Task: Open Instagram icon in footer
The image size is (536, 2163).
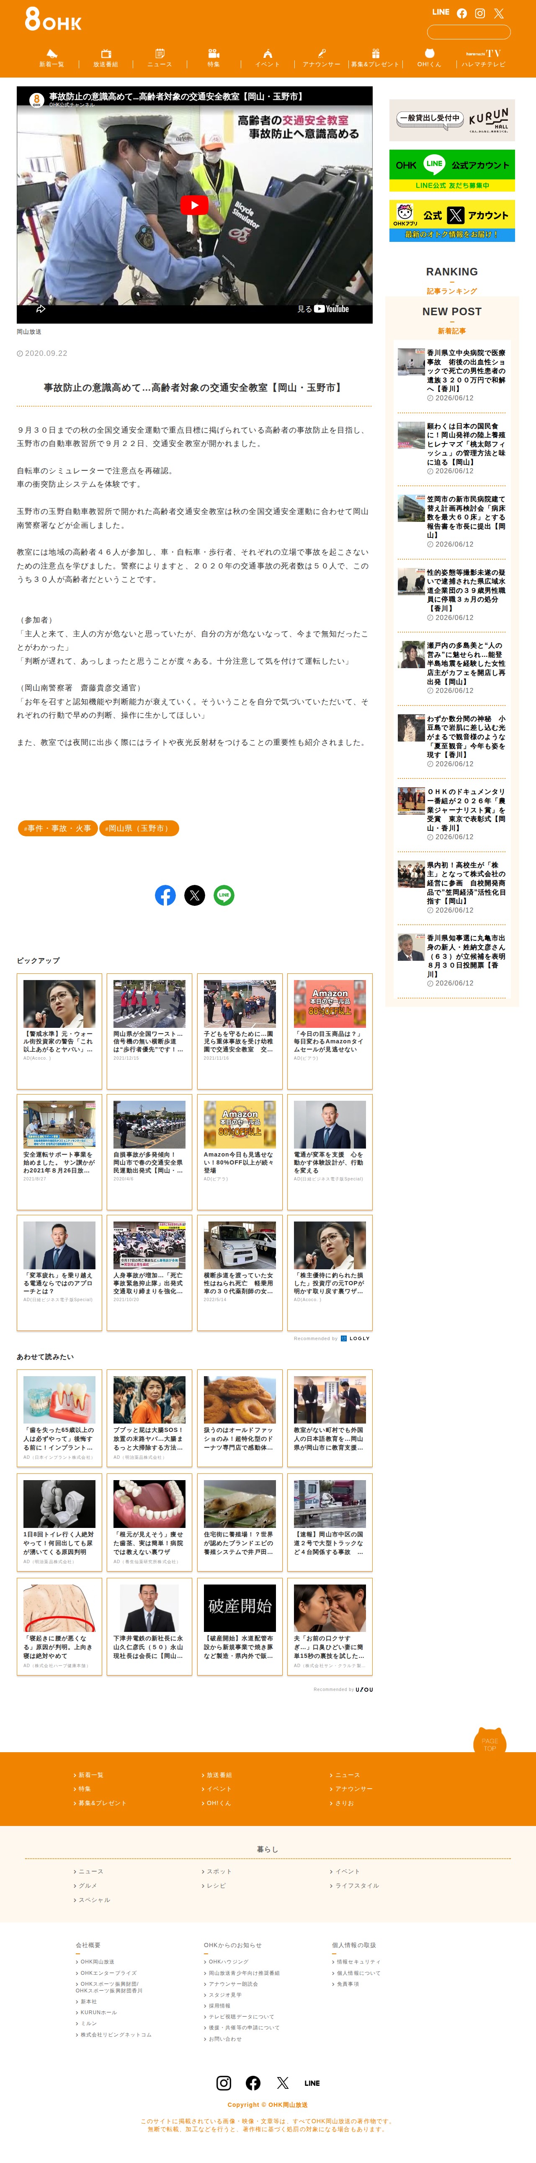Action: (224, 2083)
